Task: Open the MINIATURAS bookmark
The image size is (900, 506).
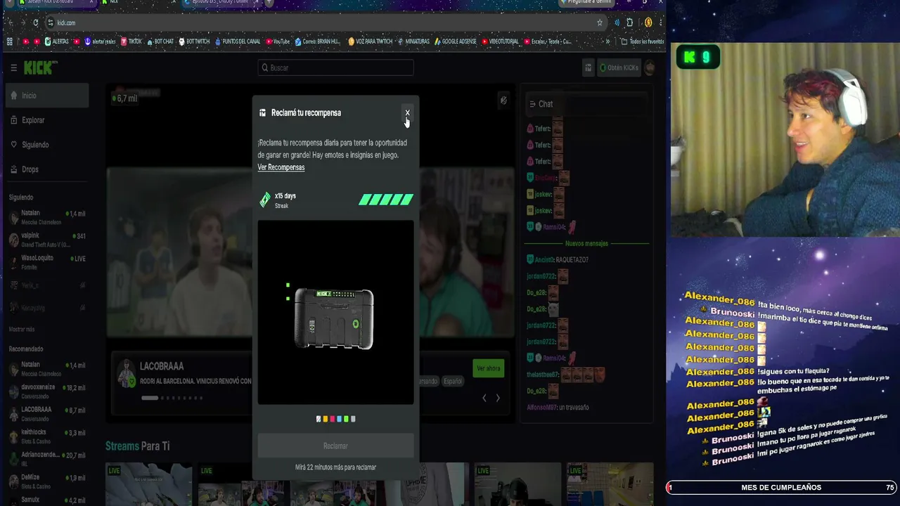Action: pyautogui.click(x=413, y=41)
